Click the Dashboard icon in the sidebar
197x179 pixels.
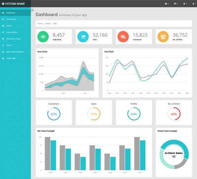[x=3, y=13]
